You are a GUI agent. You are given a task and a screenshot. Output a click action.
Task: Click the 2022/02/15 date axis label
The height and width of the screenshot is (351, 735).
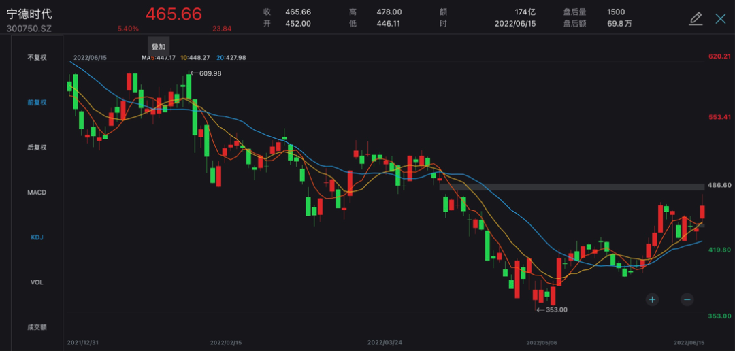click(226, 343)
